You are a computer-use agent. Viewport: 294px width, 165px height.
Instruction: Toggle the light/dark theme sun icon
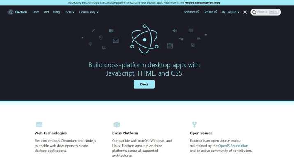pos(245,12)
